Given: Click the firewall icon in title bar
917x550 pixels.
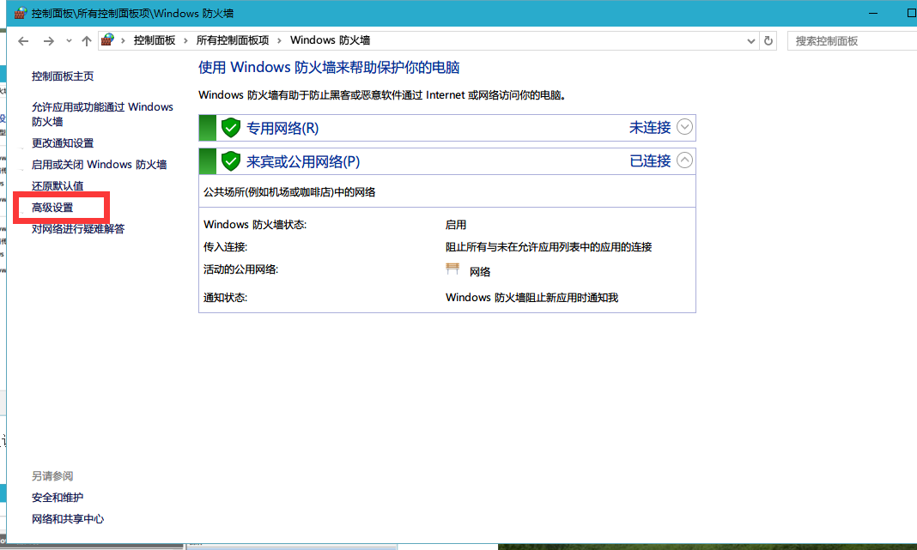Looking at the screenshot, I should 21,13.
